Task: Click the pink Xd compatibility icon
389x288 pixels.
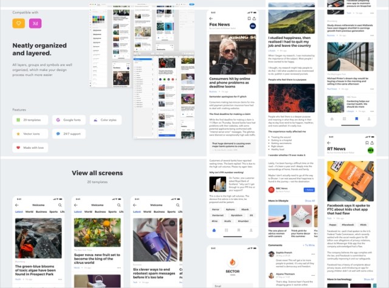Action: [x=35, y=23]
